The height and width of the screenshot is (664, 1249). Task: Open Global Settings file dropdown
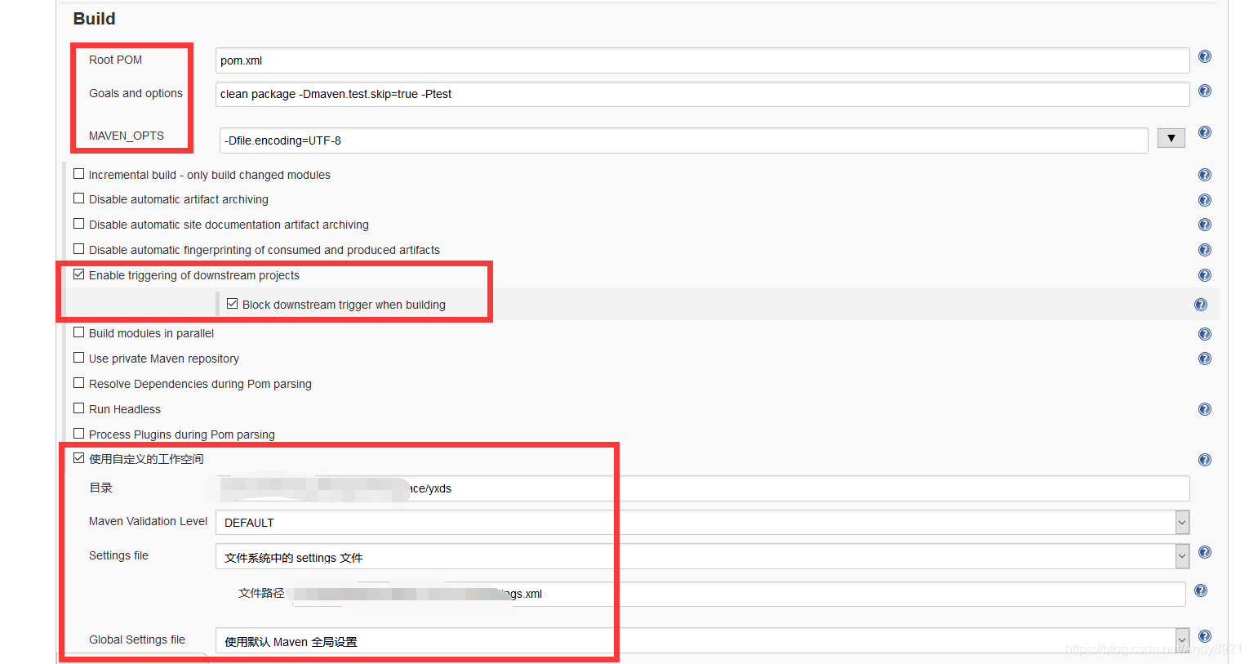tap(702, 640)
